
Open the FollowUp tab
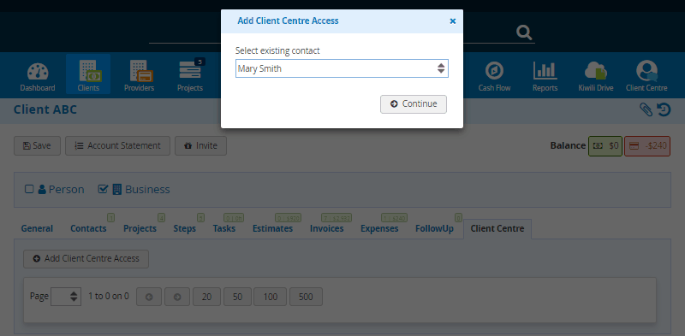click(434, 228)
